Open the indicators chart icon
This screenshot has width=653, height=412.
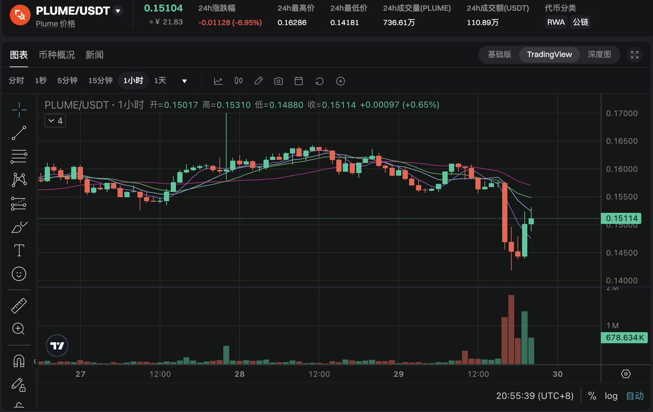point(218,81)
